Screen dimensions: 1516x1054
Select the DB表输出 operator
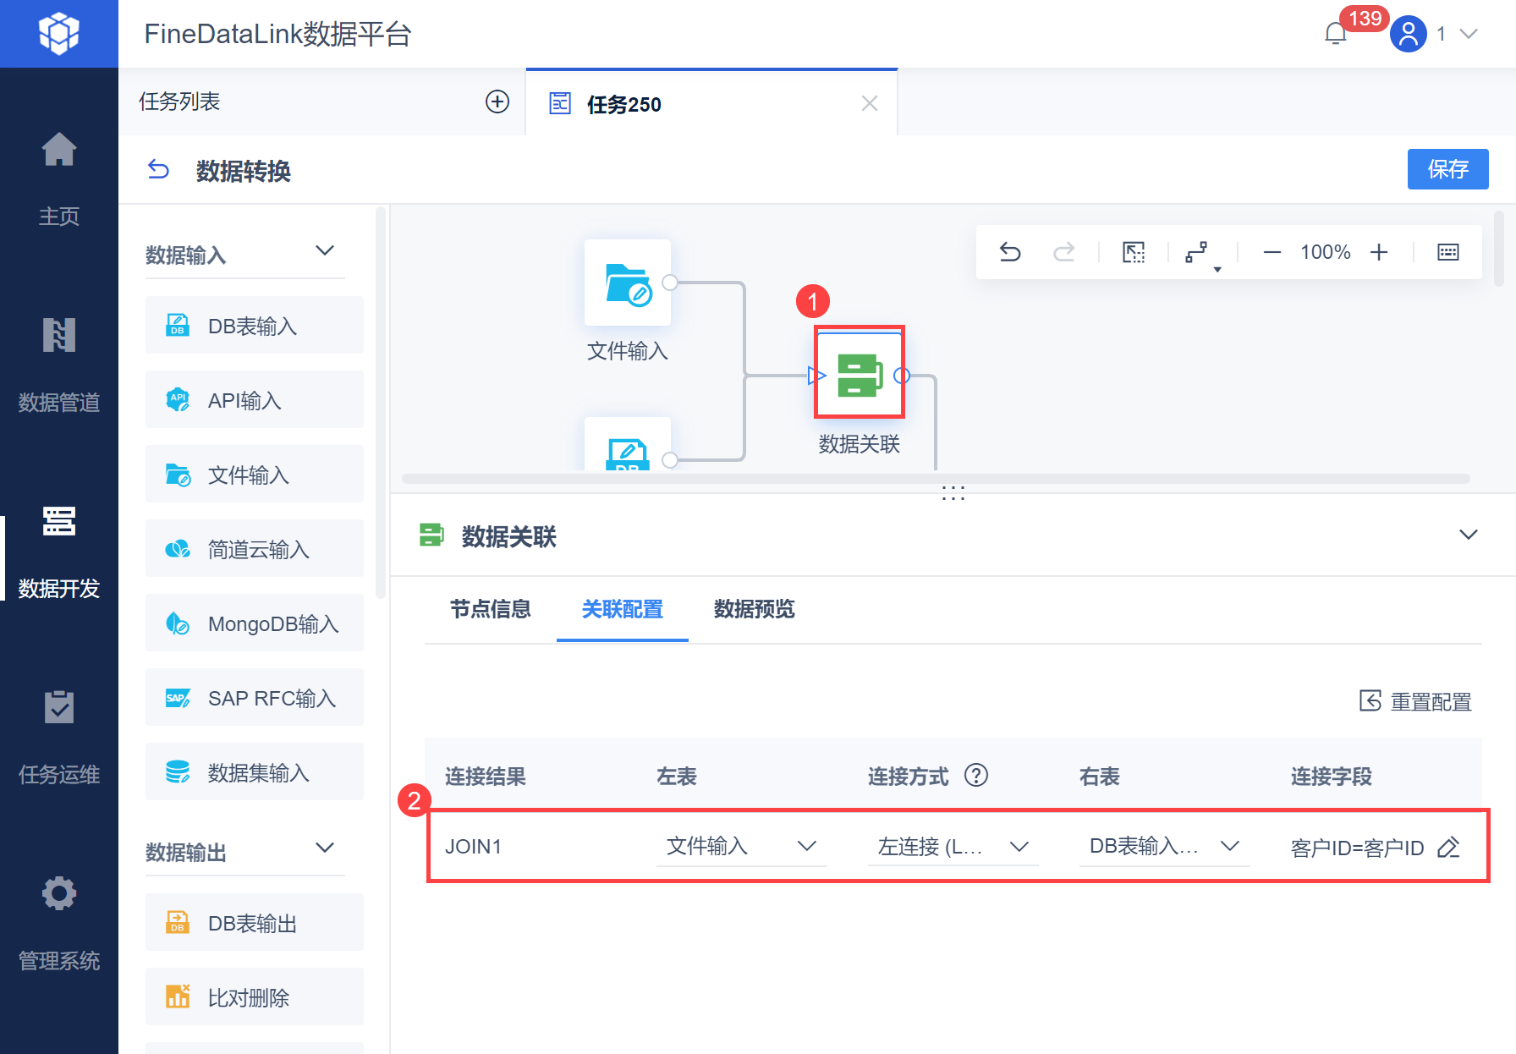pos(255,923)
